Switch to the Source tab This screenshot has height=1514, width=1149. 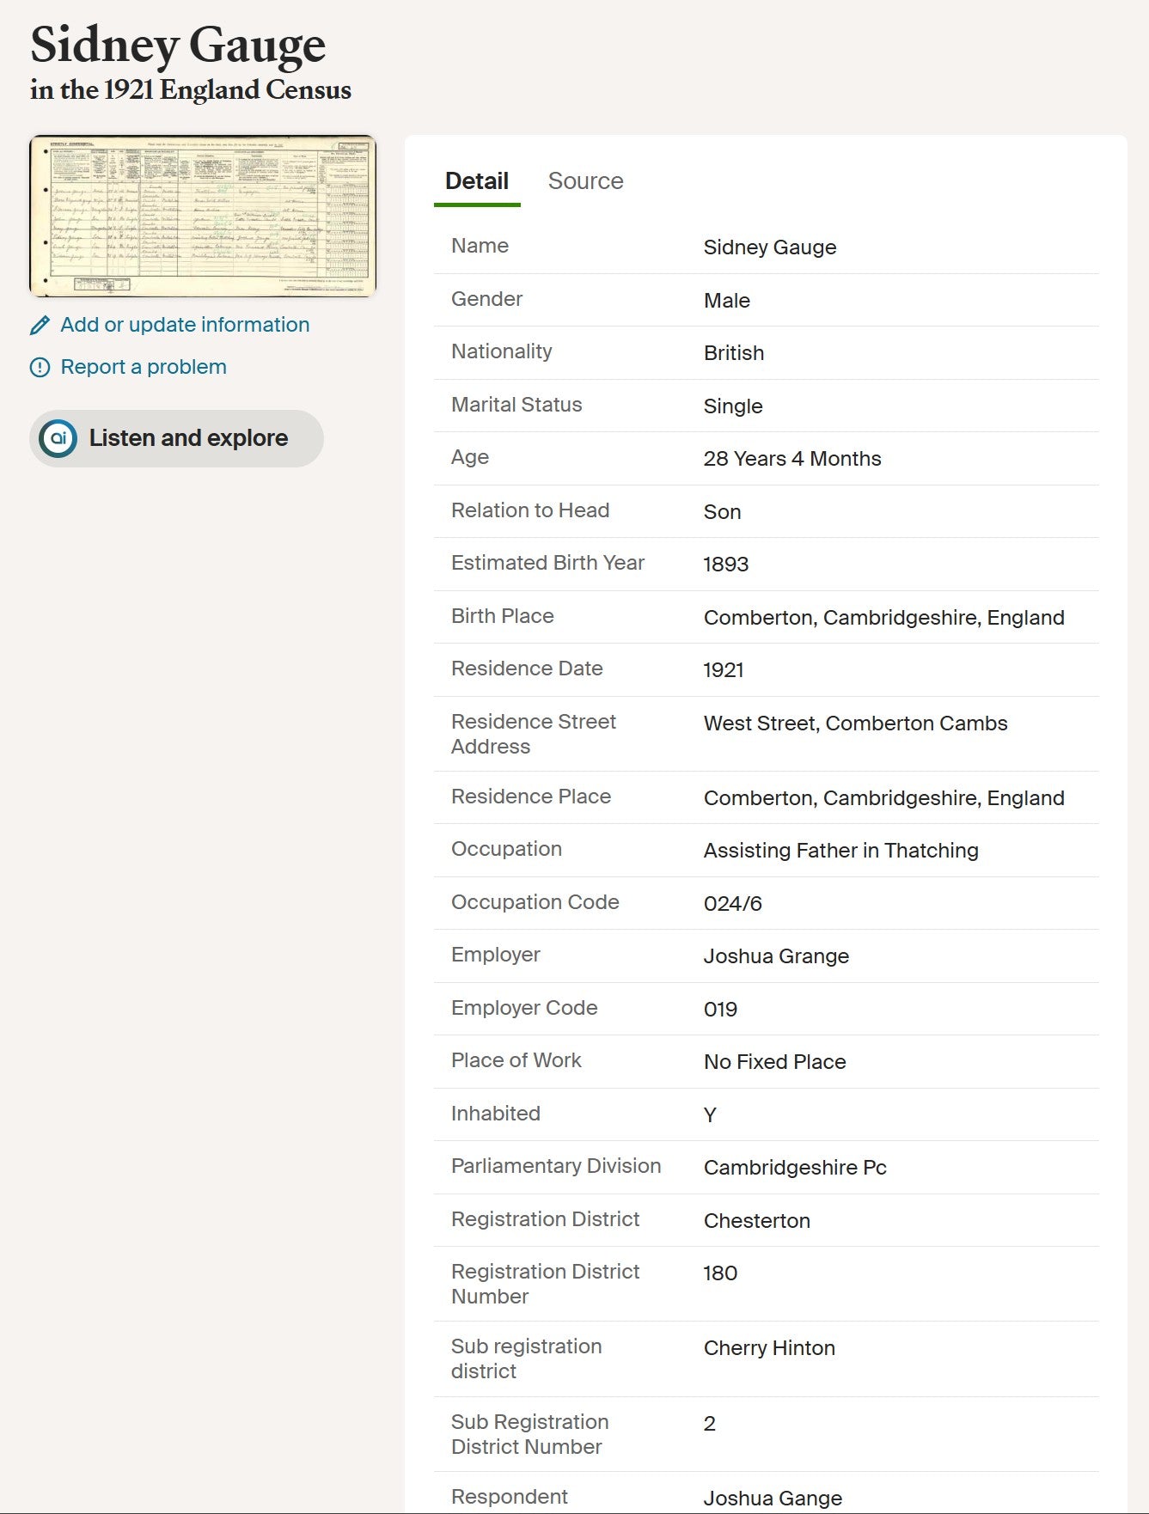pos(585,181)
